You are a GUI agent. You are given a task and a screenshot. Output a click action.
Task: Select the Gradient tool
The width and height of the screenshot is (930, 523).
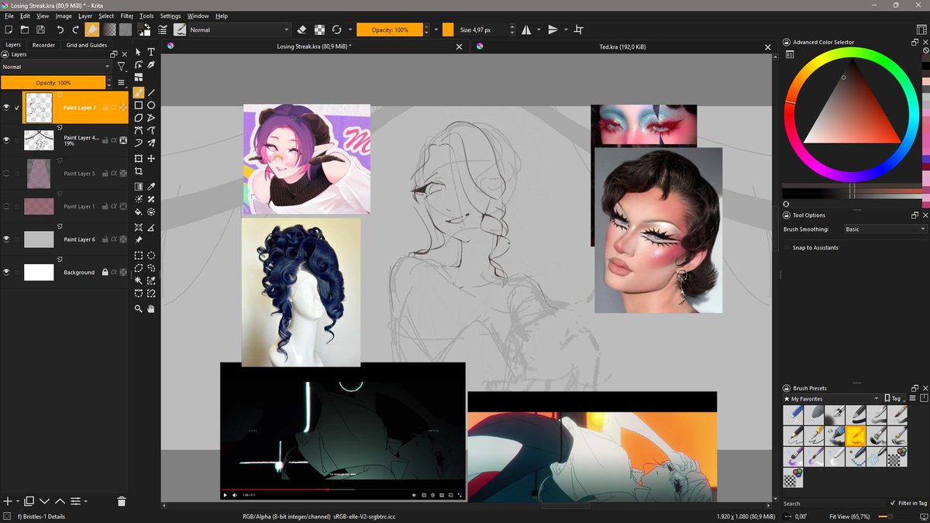tap(139, 187)
